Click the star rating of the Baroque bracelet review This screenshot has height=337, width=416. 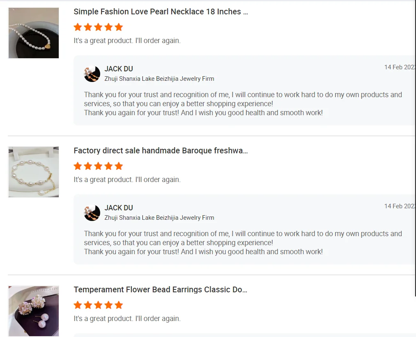point(98,166)
